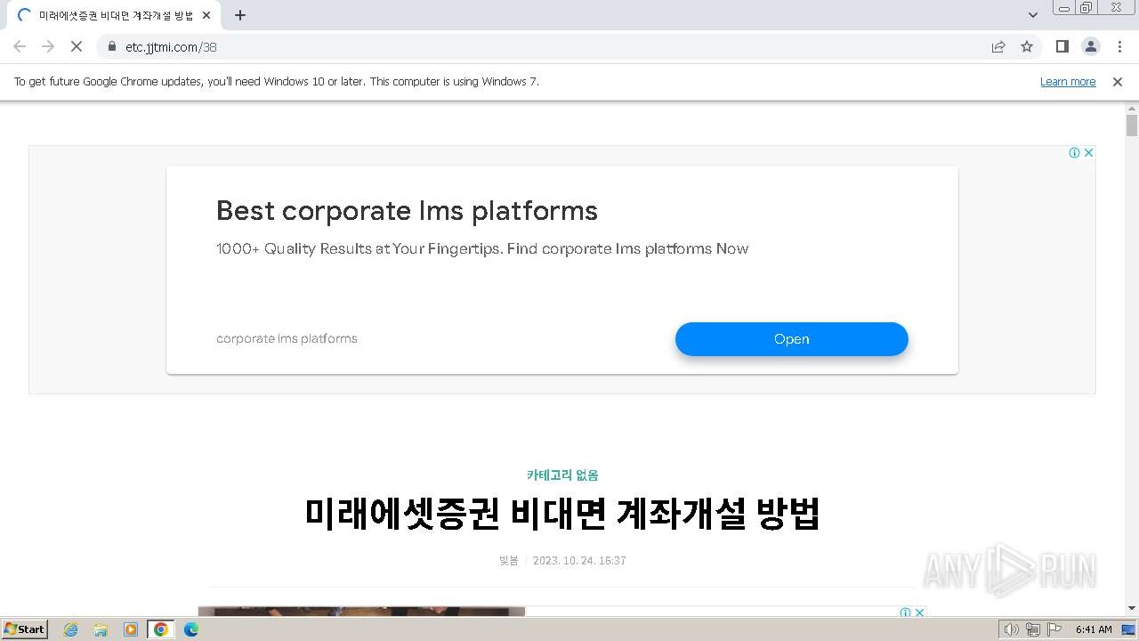Screen dimensions: 1139x641
Task: Open Chrome side panel
Action: point(1062,46)
